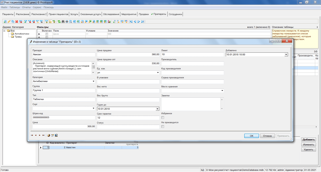321x172 pixels.
Task: Tick the Не производится checkbox
Action: click(163, 126)
